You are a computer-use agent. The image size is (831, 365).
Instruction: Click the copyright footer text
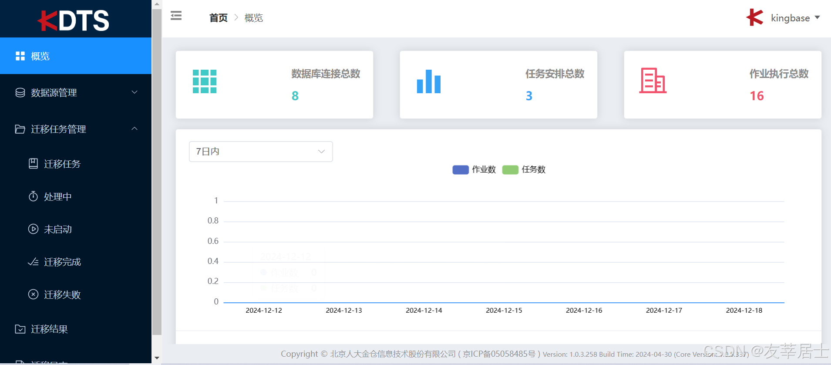point(515,354)
